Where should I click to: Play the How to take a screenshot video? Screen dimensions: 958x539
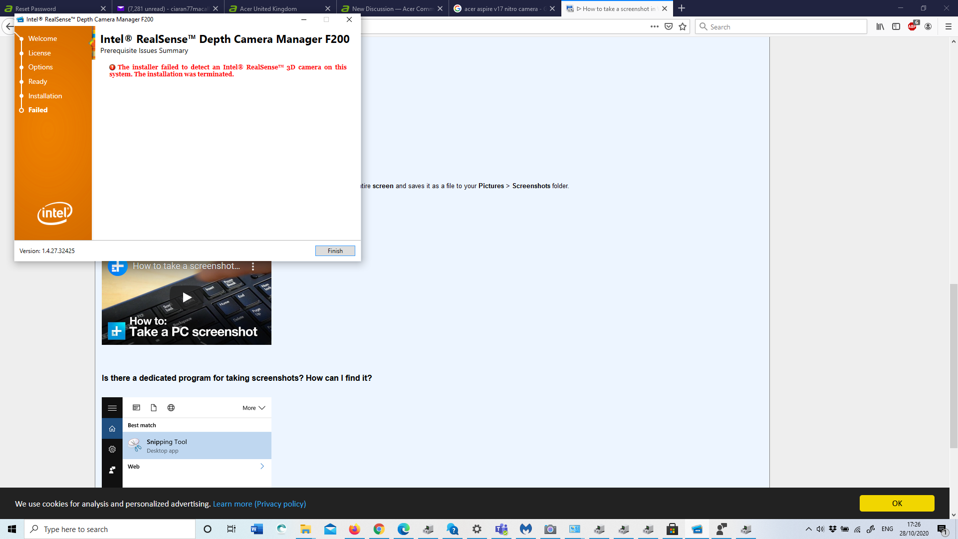click(187, 297)
